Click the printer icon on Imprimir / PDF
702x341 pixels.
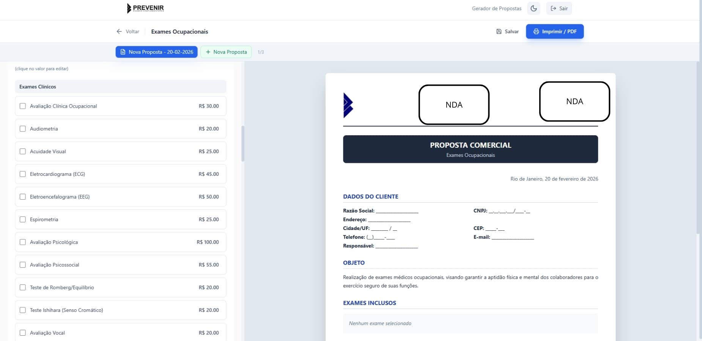click(x=536, y=31)
